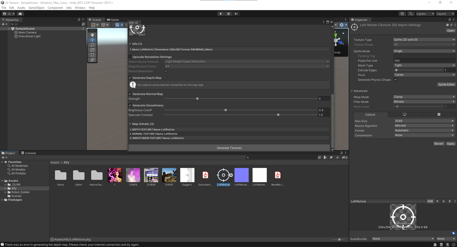The width and height of the screenshot is (457, 247).
Task: Open Sprite Mode dropdown
Action: point(424,51)
